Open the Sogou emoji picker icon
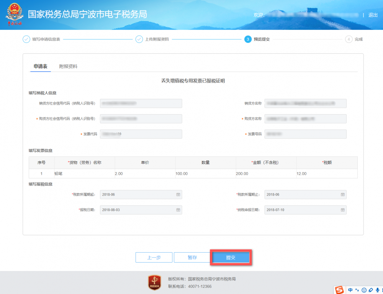 363,290
